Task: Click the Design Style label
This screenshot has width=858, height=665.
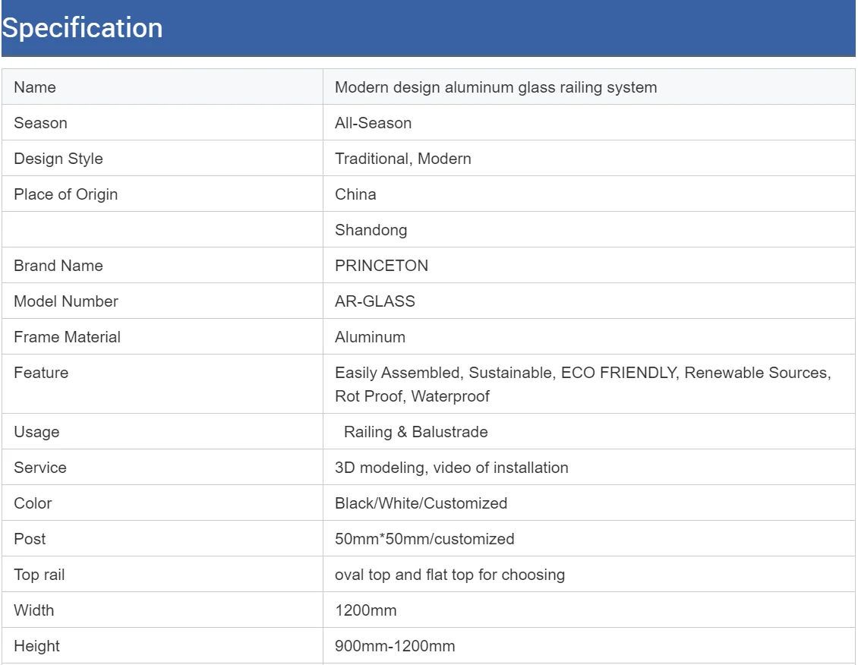Action: click(58, 159)
